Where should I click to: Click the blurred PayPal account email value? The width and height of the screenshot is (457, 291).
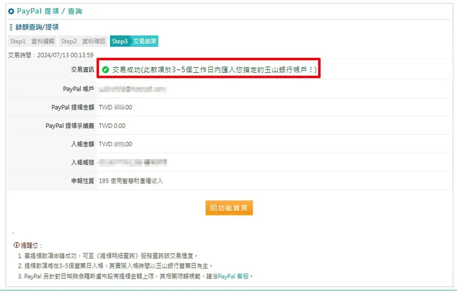133,89
